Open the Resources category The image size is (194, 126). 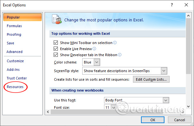pos(15,87)
